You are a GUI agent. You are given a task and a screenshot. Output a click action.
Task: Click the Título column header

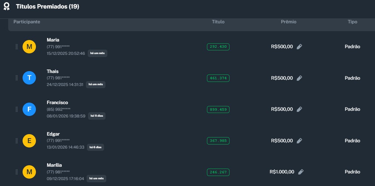click(218, 22)
